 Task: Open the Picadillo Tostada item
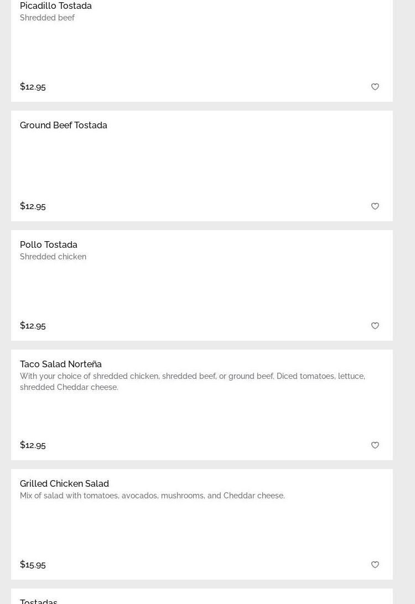coord(56,6)
